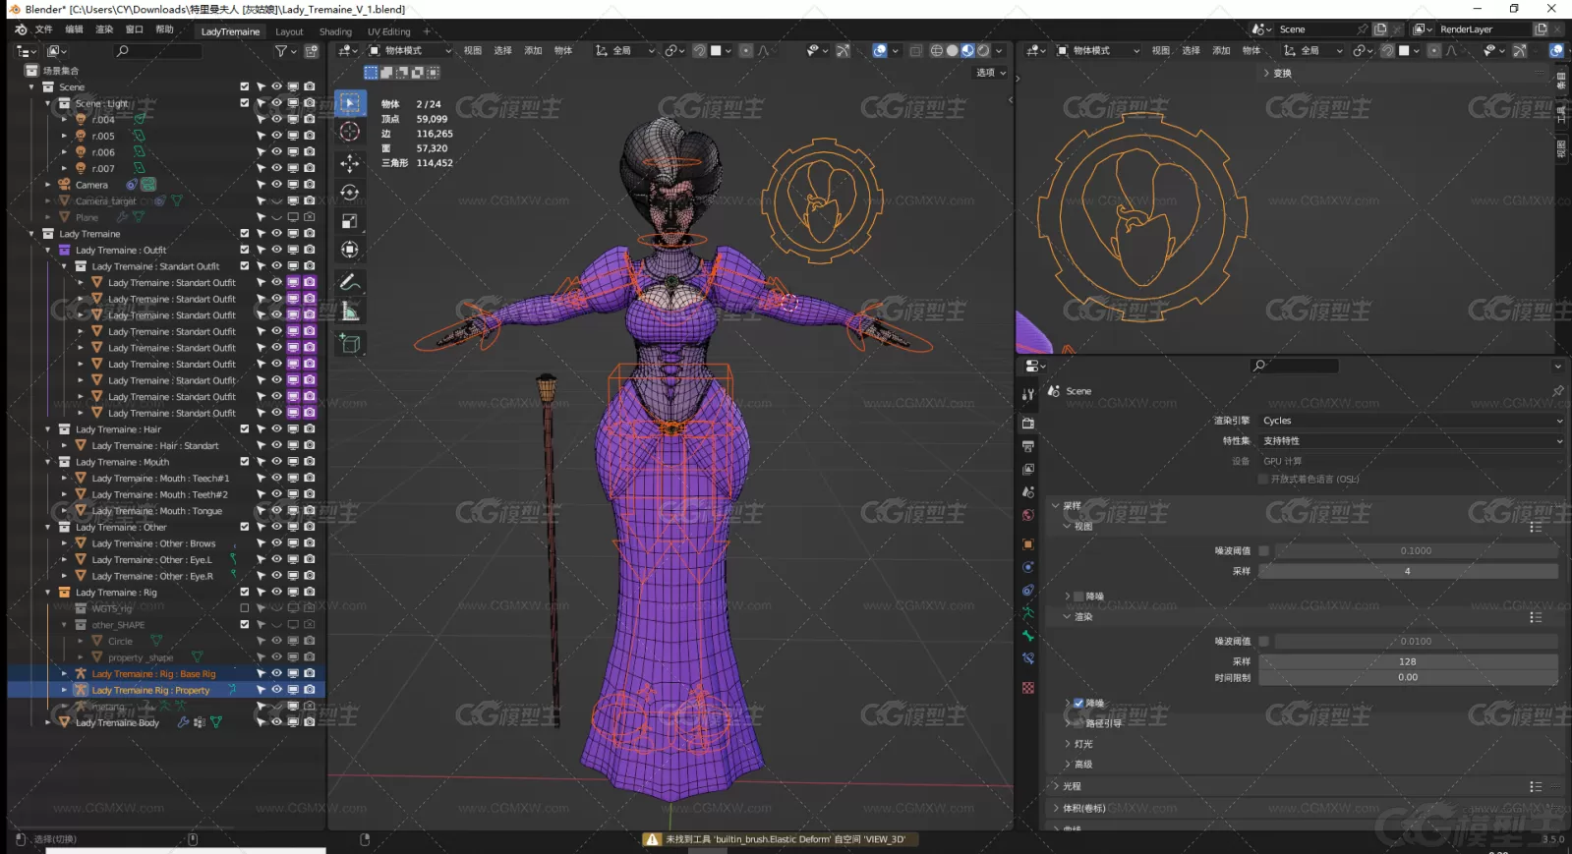Select the Transform tool in the viewport toolbar
The image size is (1572, 854).
[350, 250]
